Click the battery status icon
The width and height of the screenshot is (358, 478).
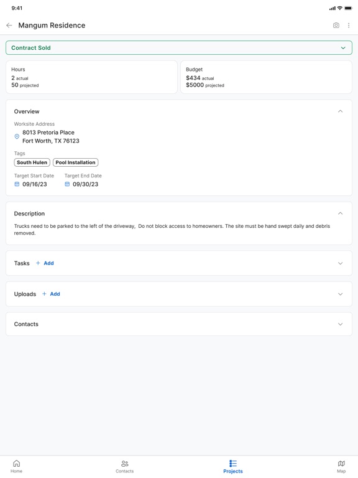click(348, 8)
